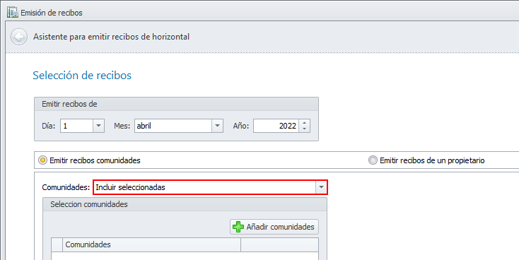Click the grid row selector header cell
Screen dimensions: 519x260
point(57,244)
